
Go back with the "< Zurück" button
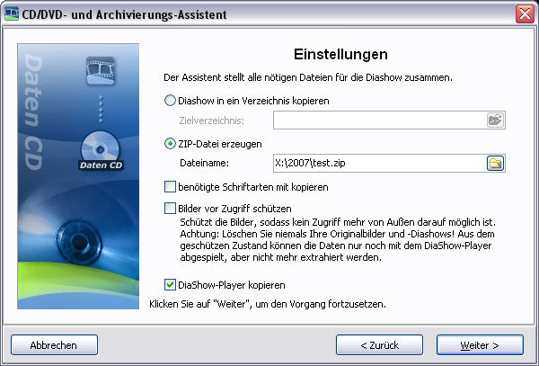point(378,344)
